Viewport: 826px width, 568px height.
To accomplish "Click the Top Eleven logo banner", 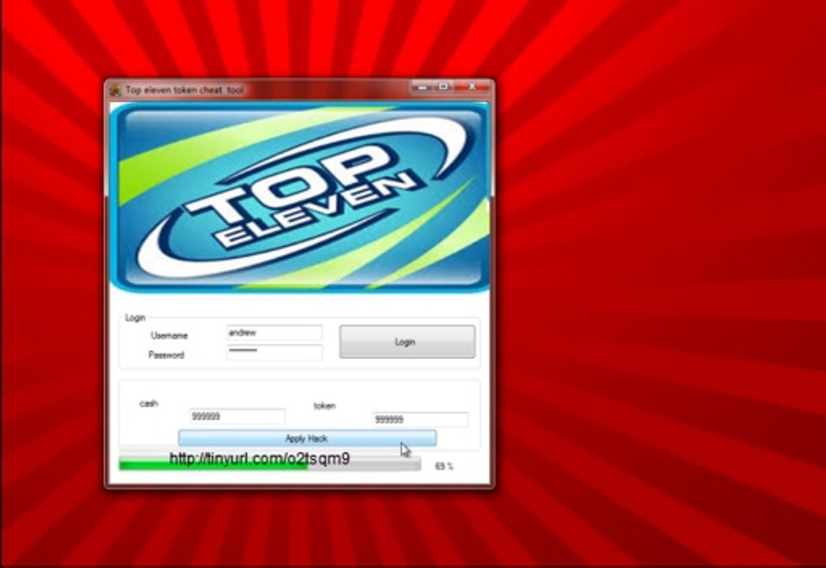I will tap(301, 197).
